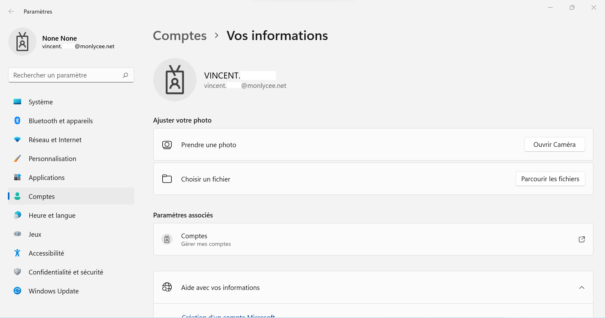The height and width of the screenshot is (318, 605).
Task: Select Système in the sidebar
Action: coord(71,102)
